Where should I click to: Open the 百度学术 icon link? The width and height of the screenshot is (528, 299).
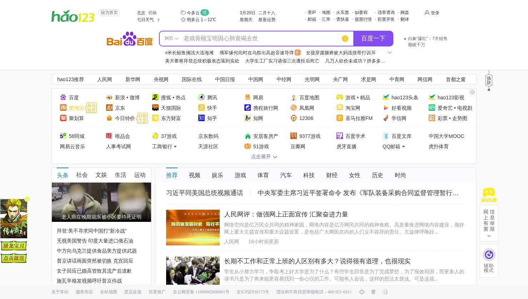click(340, 136)
